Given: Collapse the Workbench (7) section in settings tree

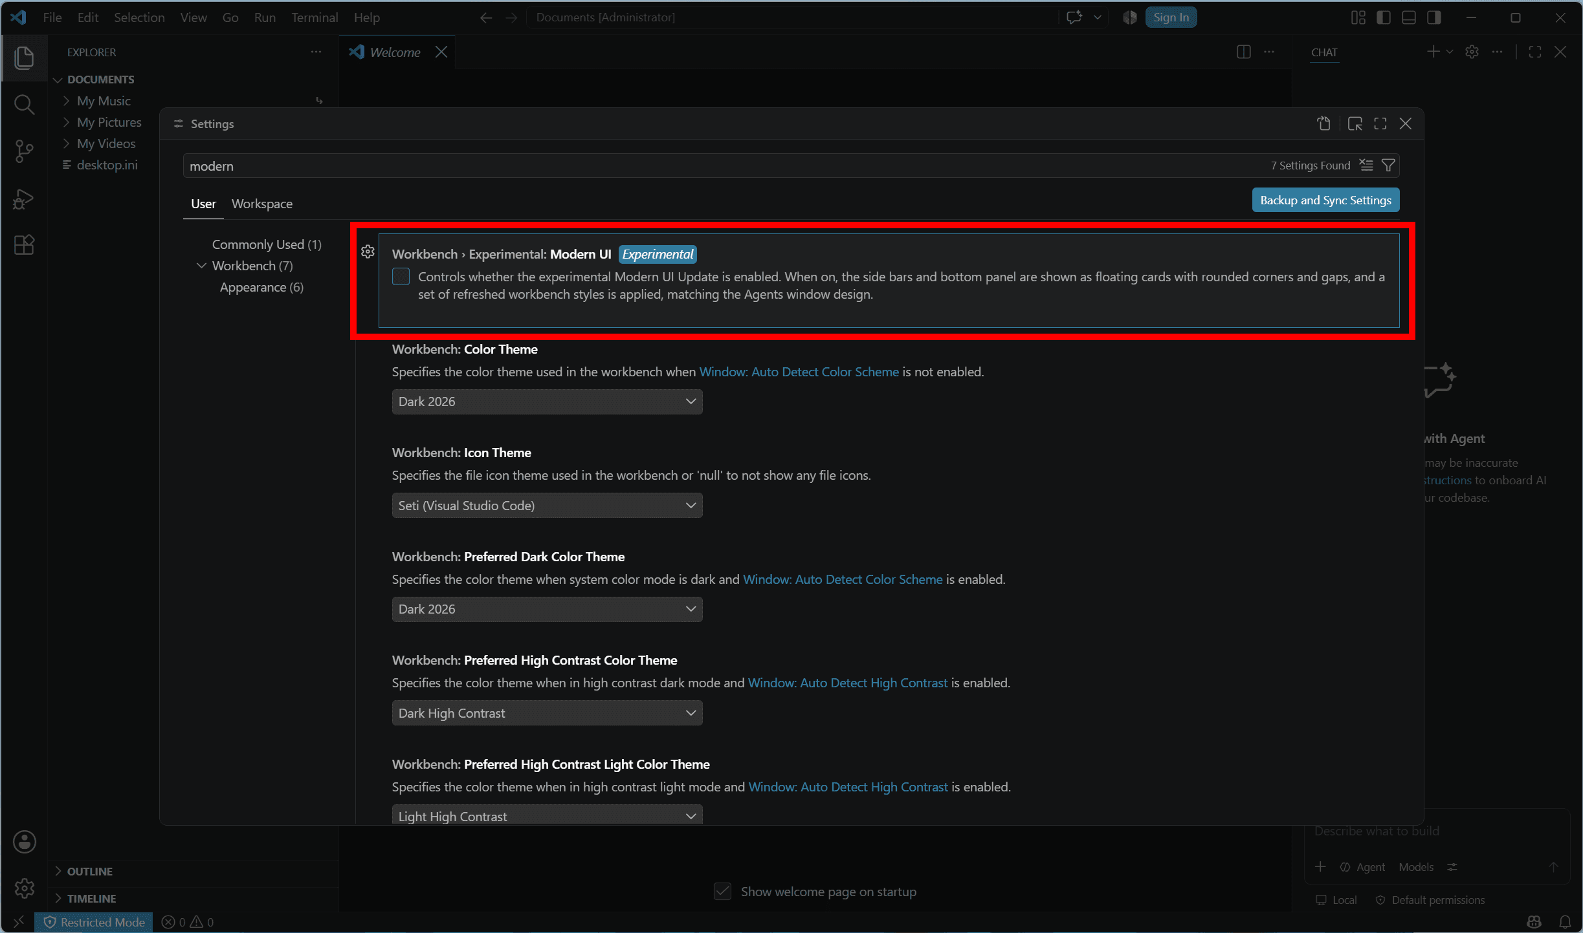Looking at the screenshot, I should (x=201, y=266).
